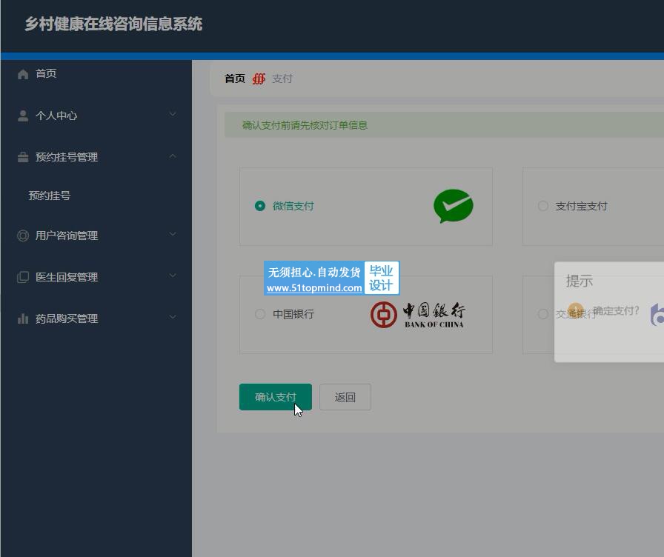Click the home icon in sidebar
Viewport: 664px width, 557px height.
23,74
